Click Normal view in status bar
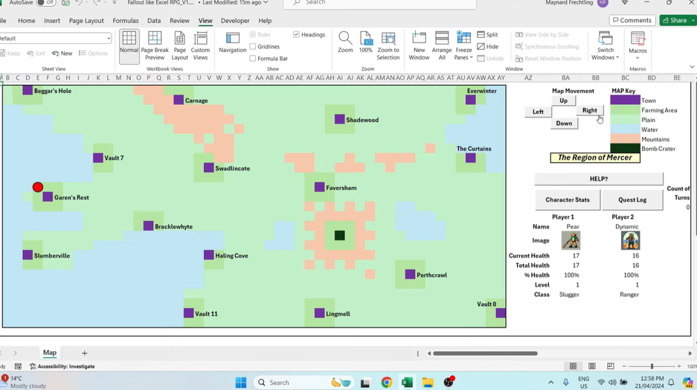This screenshot has height=390, width=697. [x=573, y=366]
